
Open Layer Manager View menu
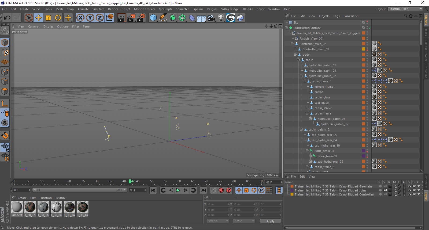tap(312, 177)
